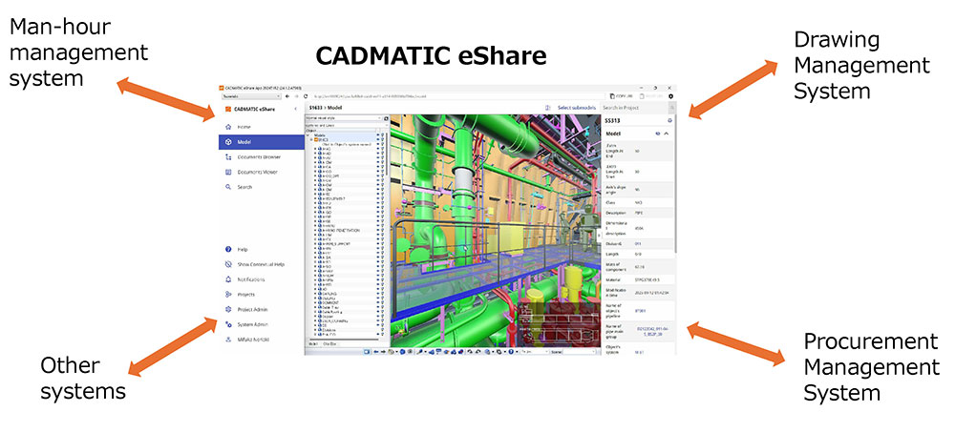Click the blue sphere icon in the 3D toolbar
955x433 pixels.
point(403,352)
